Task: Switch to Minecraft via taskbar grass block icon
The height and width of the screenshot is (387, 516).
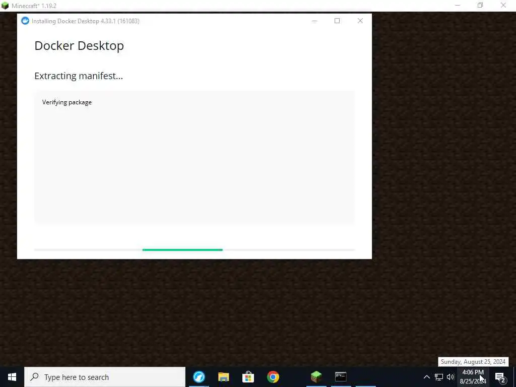Action: tap(316, 377)
